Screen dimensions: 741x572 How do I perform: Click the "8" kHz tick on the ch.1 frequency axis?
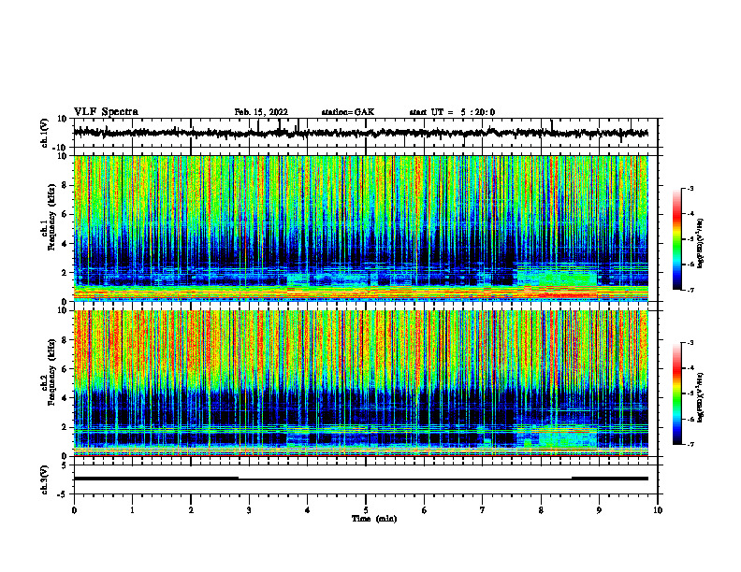point(65,185)
